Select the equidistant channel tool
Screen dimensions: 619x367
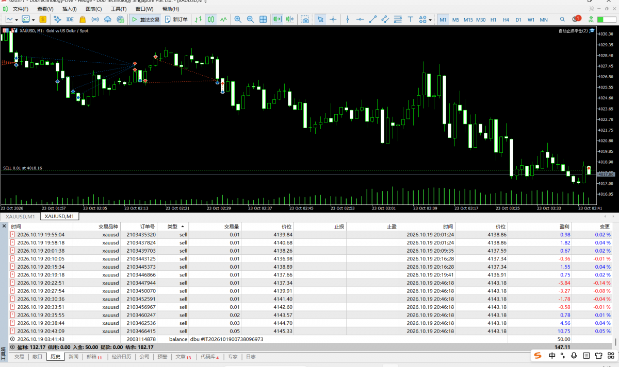(385, 20)
